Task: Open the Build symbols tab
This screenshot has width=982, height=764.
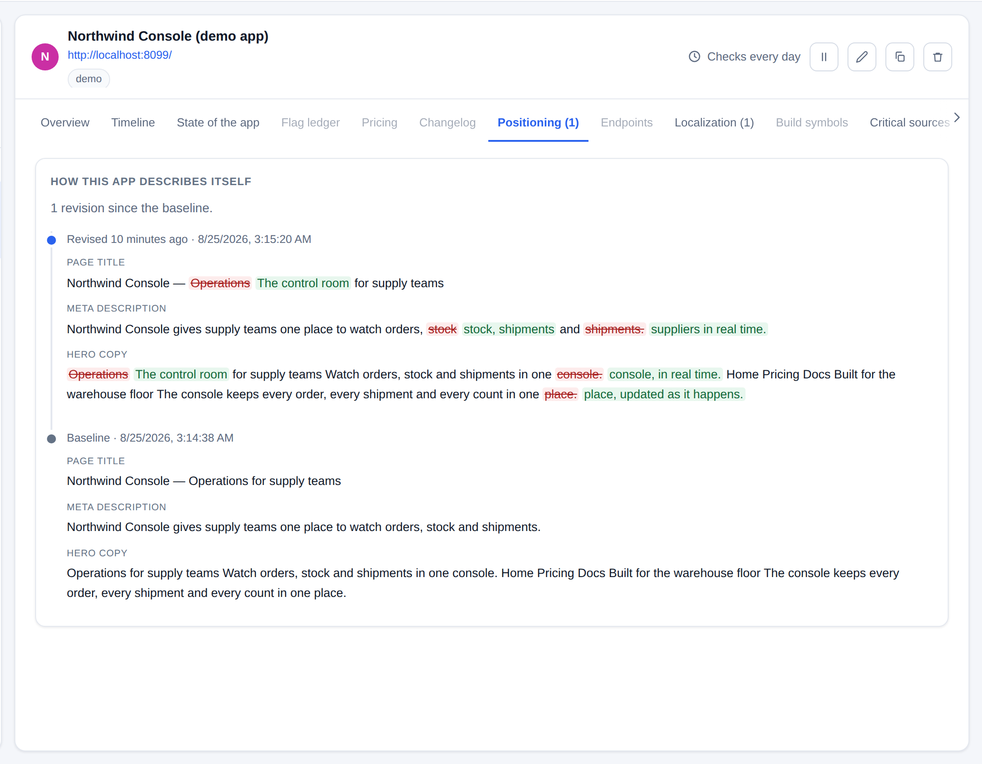Action: (x=811, y=122)
